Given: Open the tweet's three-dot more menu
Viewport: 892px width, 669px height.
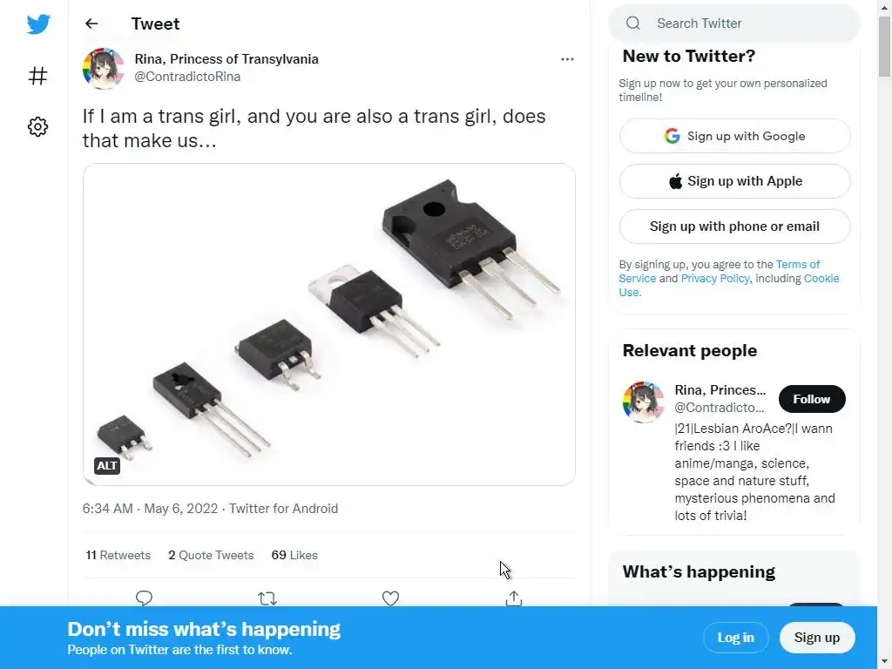Looking at the screenshot, I should point(567,59).
